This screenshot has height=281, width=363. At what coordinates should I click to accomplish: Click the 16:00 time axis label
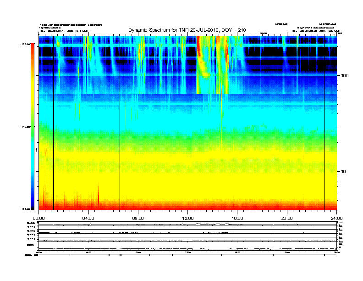pos(237,219)
